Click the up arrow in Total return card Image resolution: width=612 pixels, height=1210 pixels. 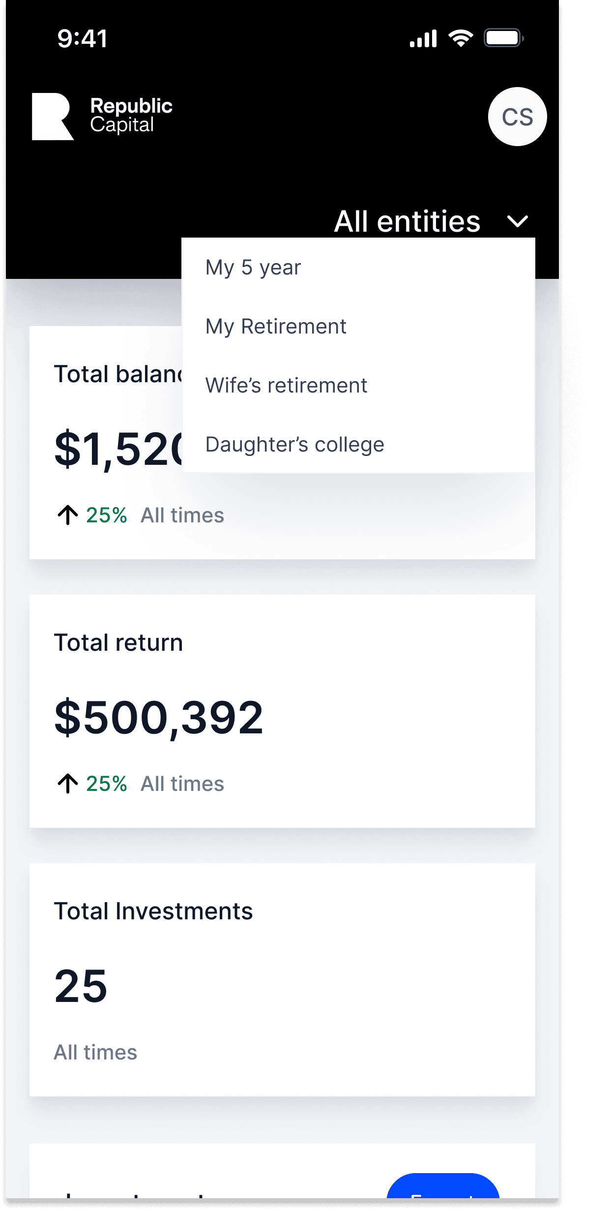68,784
